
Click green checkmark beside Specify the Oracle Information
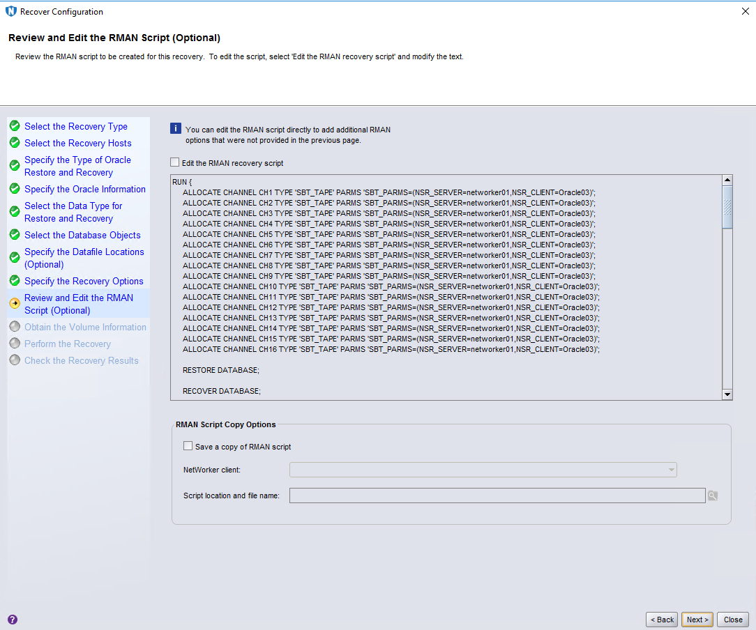(x=15, y=189)
